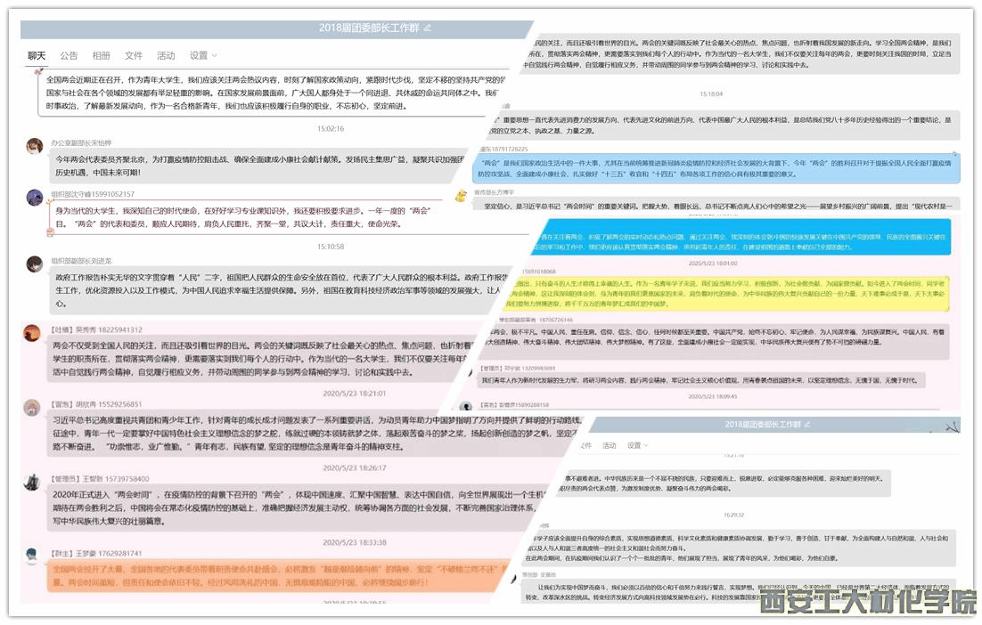Expand the 设置 dropdown in lower-right window
982x625 pixels.
coord(634,445)
